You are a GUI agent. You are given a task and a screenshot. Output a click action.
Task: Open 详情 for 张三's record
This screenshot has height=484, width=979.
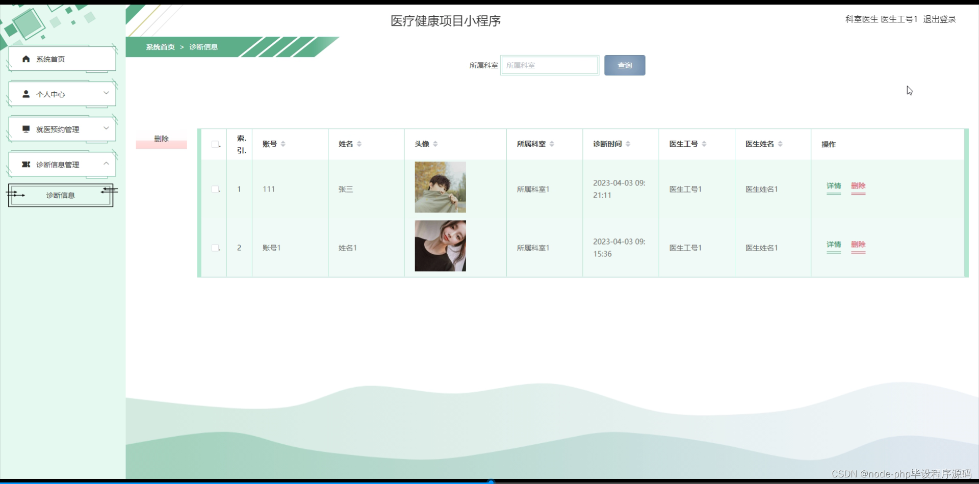click(x=833, y=186)
